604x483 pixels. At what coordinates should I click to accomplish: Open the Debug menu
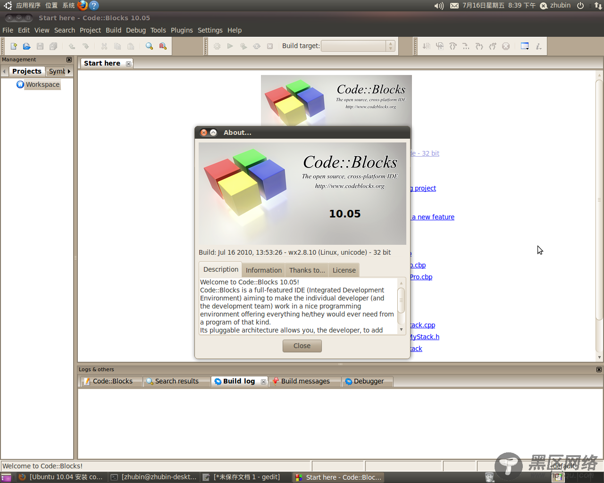[x=136, y=30]
